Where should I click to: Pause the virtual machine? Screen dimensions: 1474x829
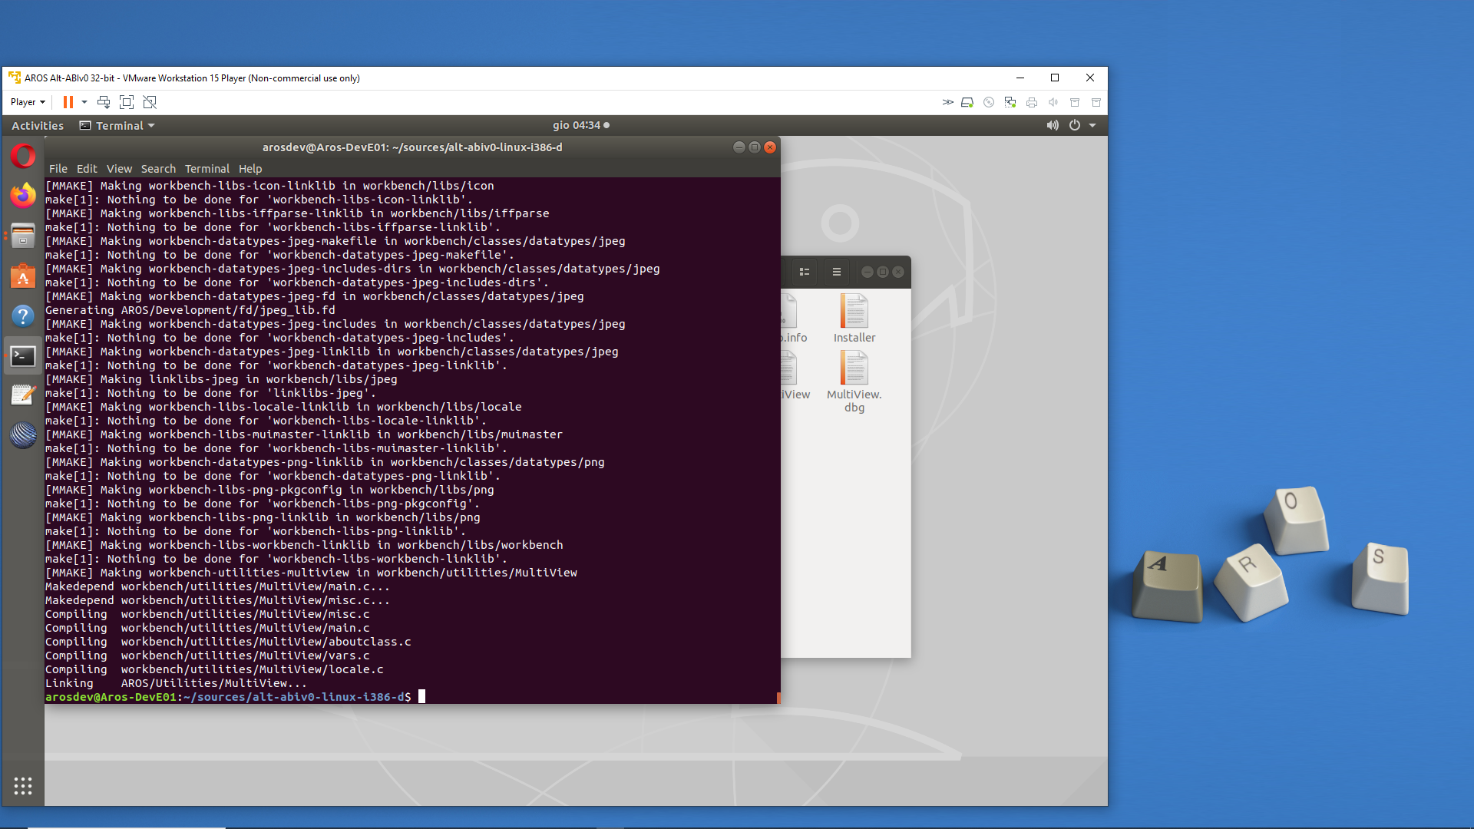point(68,102)
